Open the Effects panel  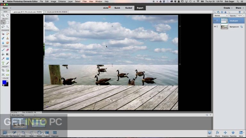click(217, 134)
